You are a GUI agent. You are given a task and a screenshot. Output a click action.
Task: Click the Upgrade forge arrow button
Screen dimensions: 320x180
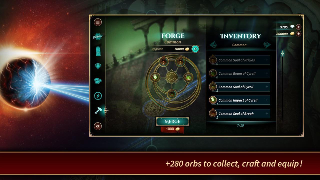point(195,49)
